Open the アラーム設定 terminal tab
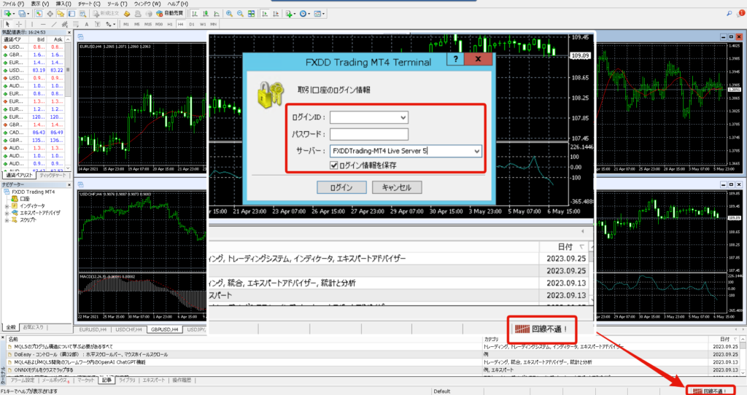 pos(23,380)
